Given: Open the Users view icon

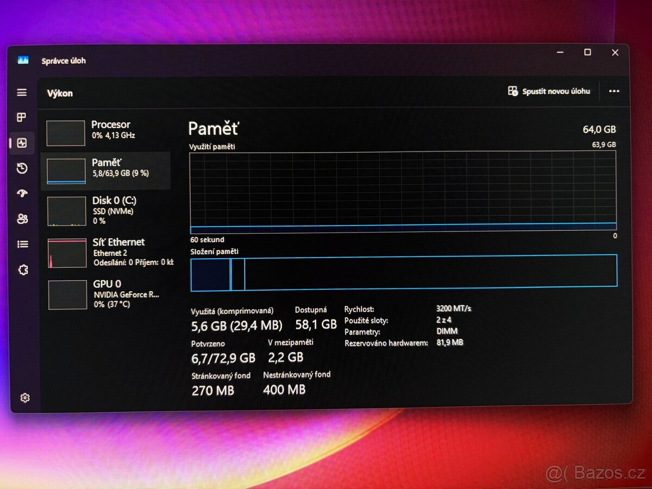Looking at the screenshot, I should point(22,218).
